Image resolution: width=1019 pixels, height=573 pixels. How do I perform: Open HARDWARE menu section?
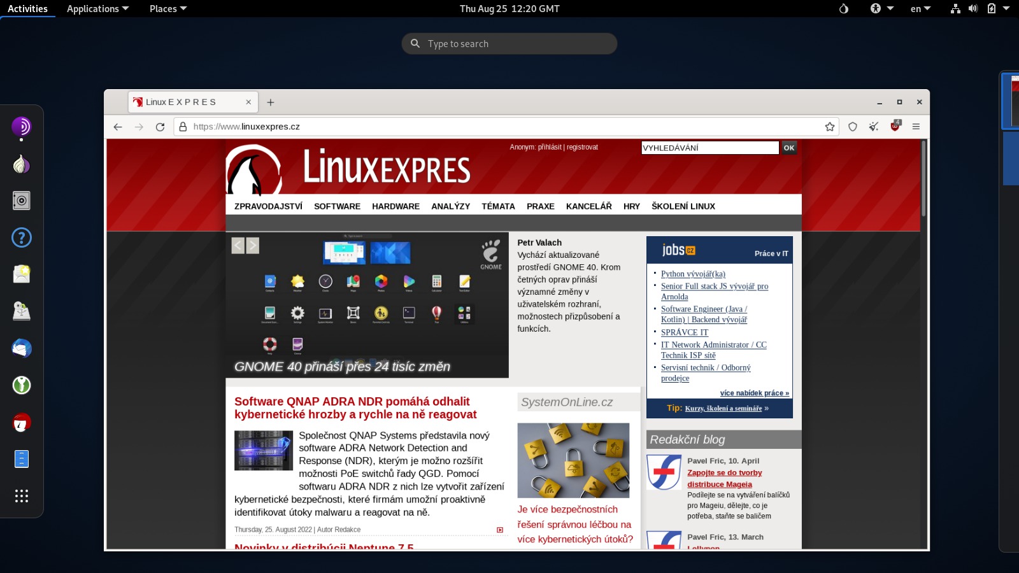(395, 206)
